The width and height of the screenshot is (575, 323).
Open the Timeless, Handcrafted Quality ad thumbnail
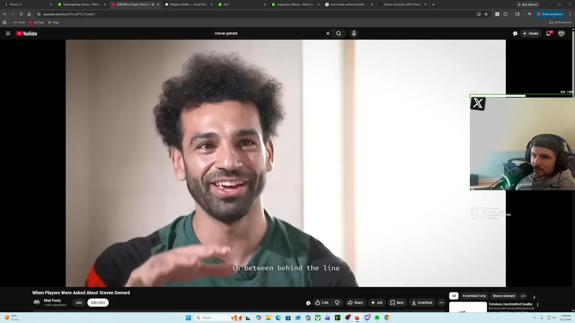[468, 307]
